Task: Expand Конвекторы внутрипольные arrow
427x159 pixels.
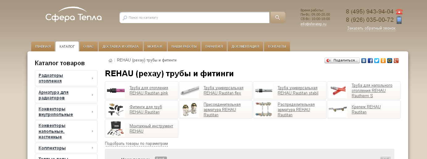Action: [x=92, y=112]
